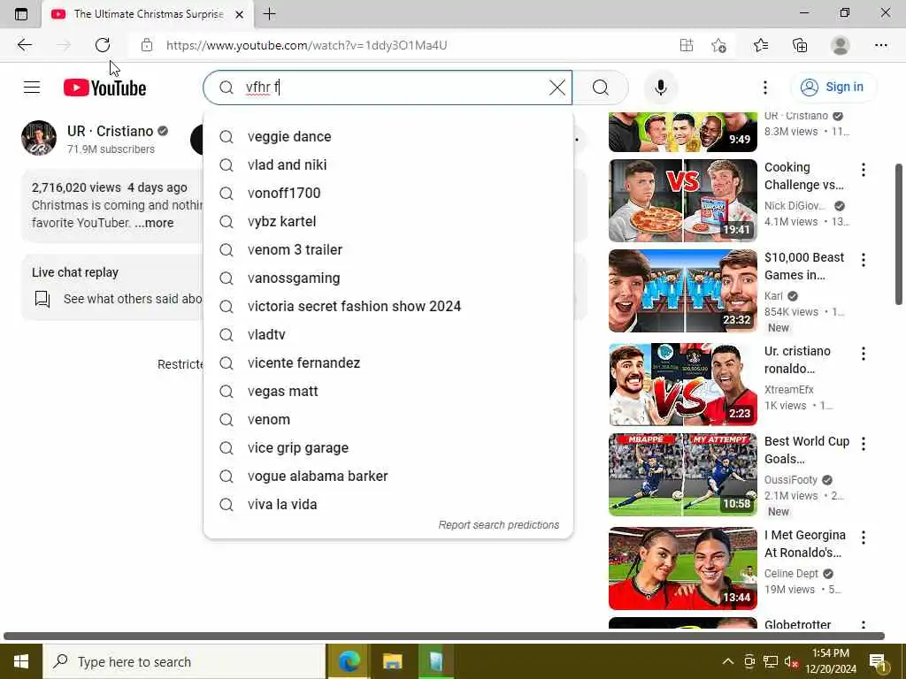Pick the 'vogue alabama barker' suggestion

coord(388,476)
